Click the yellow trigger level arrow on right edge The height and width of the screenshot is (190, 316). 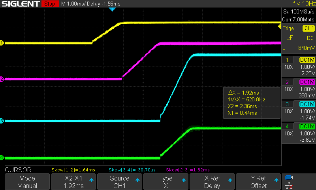[x=280, y=27]
